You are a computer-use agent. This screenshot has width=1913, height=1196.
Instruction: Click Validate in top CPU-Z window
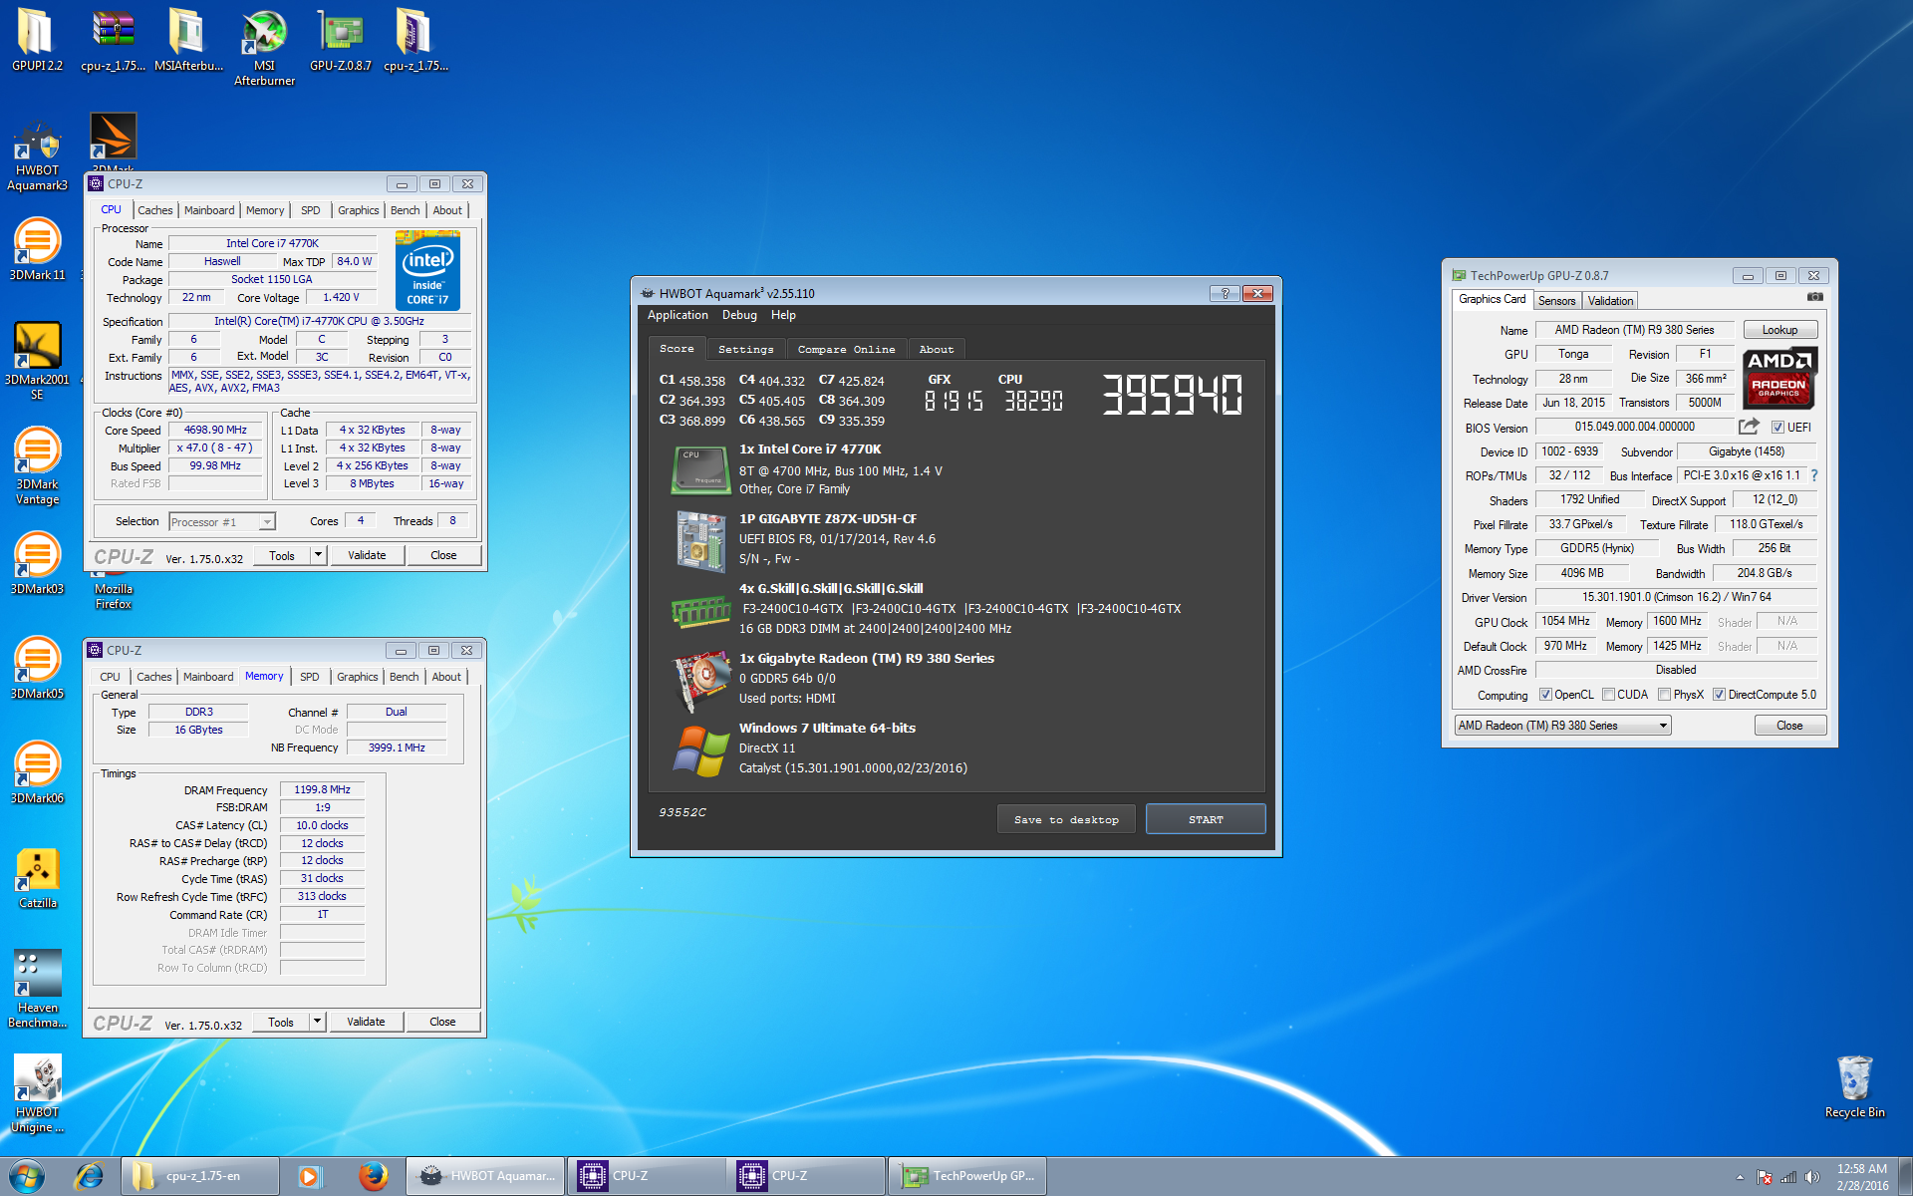point(367,555)
